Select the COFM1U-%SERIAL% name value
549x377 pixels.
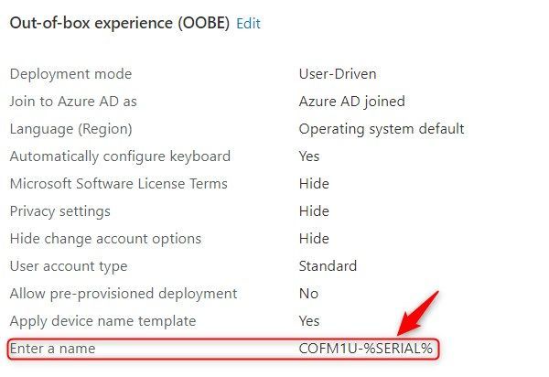point(365,349)
